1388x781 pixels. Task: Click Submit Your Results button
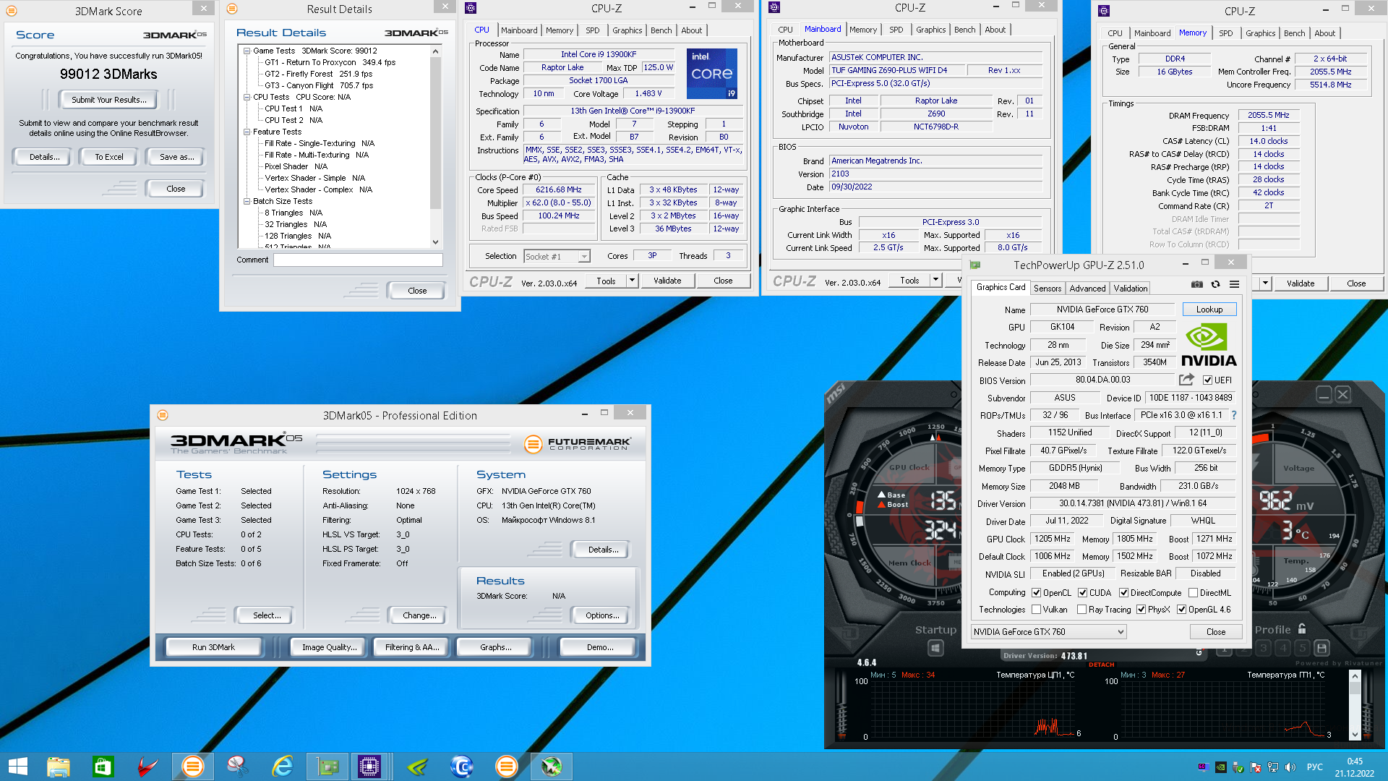[108, 100]
